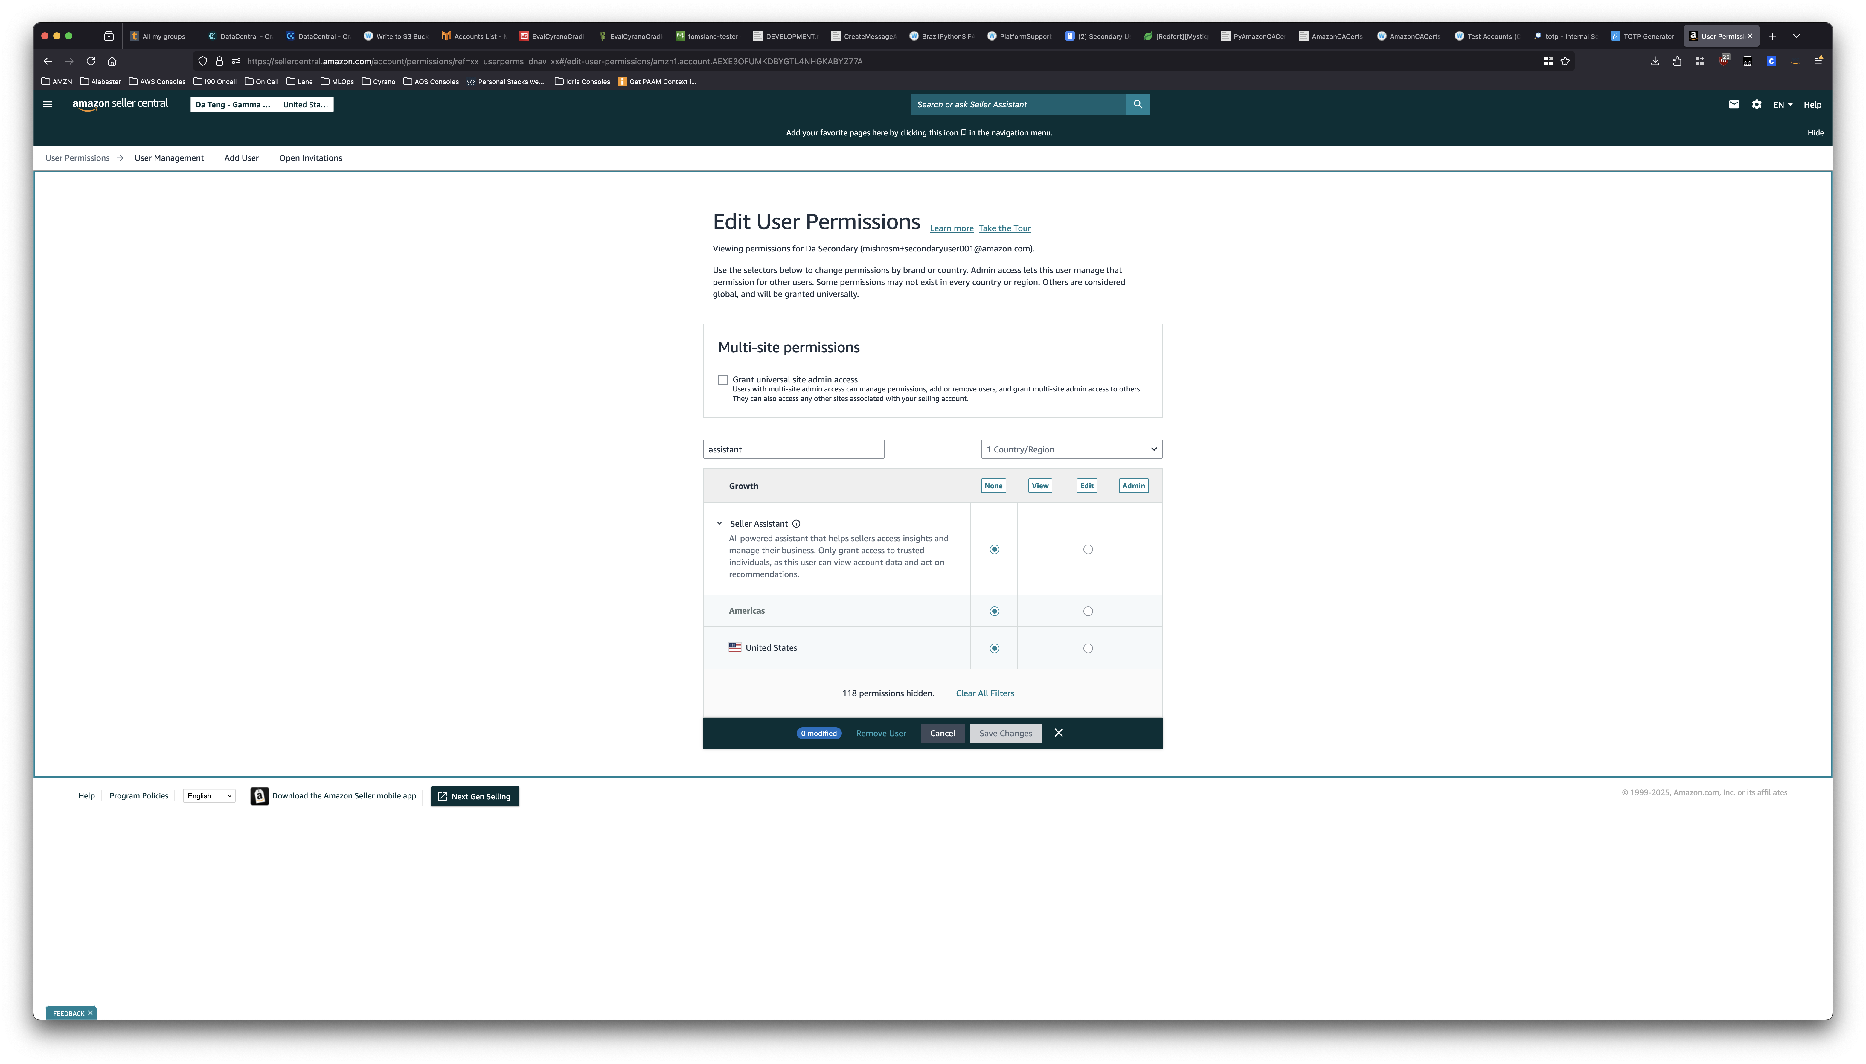The height and width of the screenshot is (1064, 1866).
Task: Dismiss the bottom action bar with X
Action: pos(1059,733)
